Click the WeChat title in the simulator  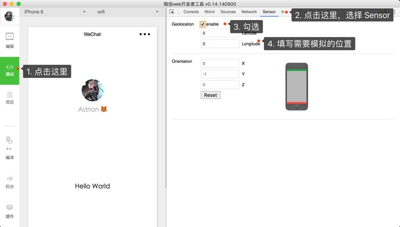[92, 34]
